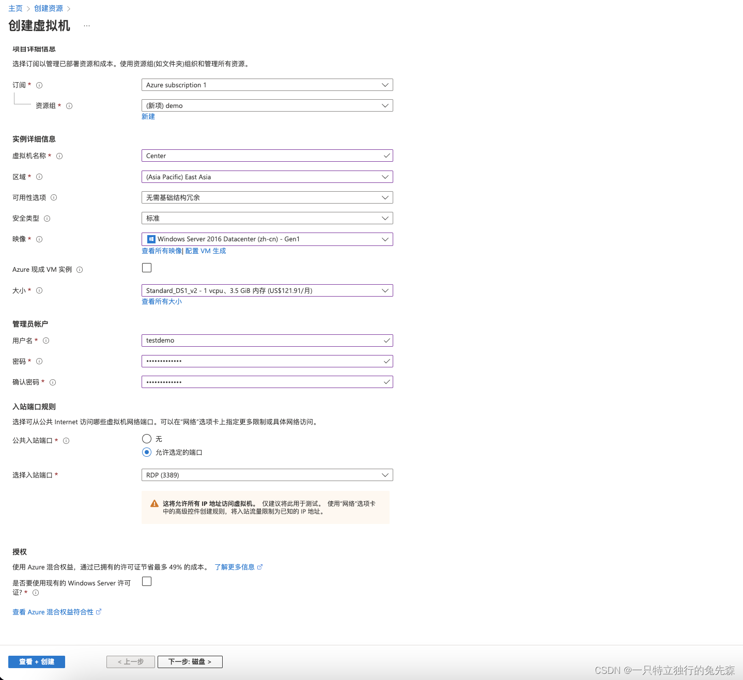Click info icon next to 区域
The width and height of the screenshot is (743, 680).
tap(39, 177)
